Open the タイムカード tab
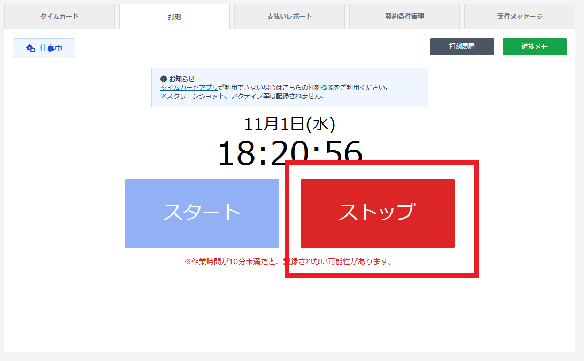Screen dimensions: 584x361 tap(59, 17)
